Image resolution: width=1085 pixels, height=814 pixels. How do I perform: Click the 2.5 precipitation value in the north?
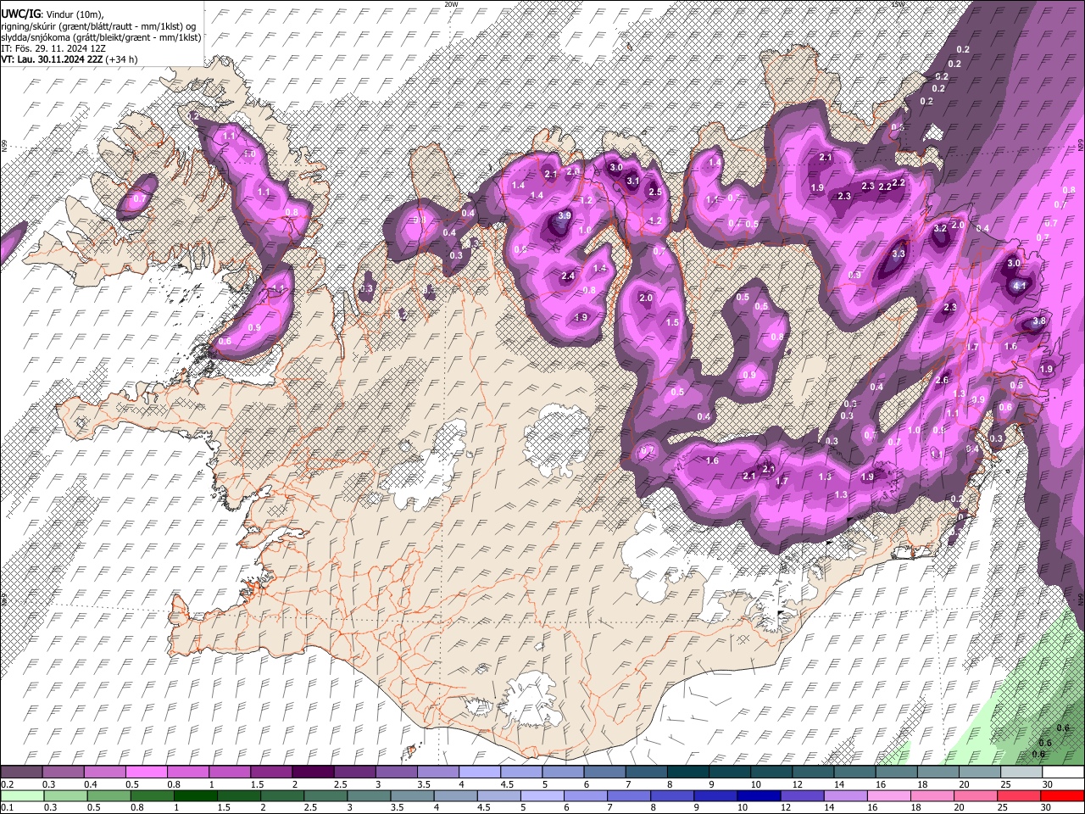coord(654,192)
